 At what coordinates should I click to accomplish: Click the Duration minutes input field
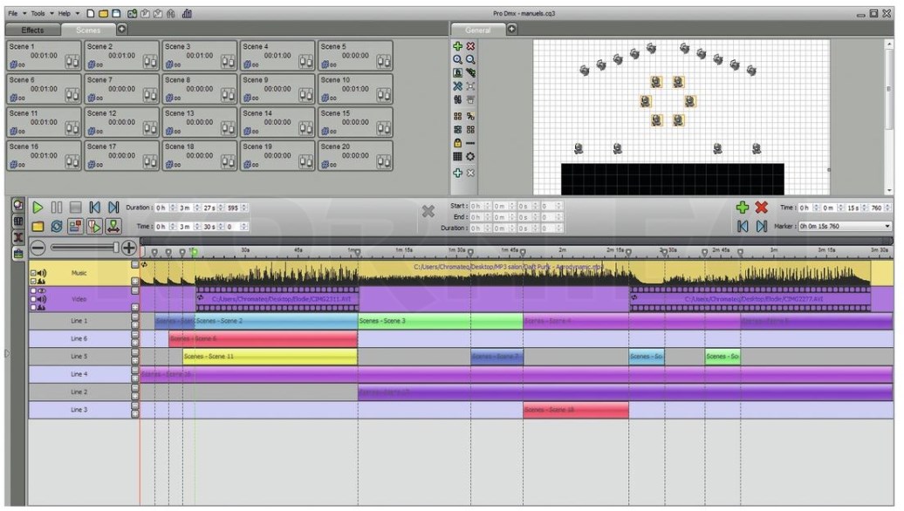(186, 207)
